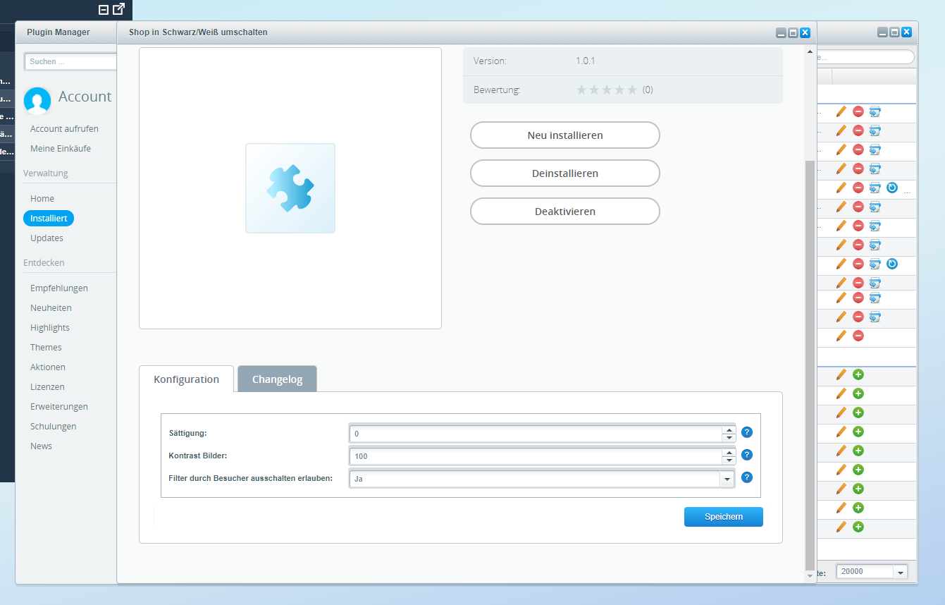Viewport: 945px width, 605px height.
Task: Open Meine Einkäufe in sidebar
Action: tap(61, 148)
